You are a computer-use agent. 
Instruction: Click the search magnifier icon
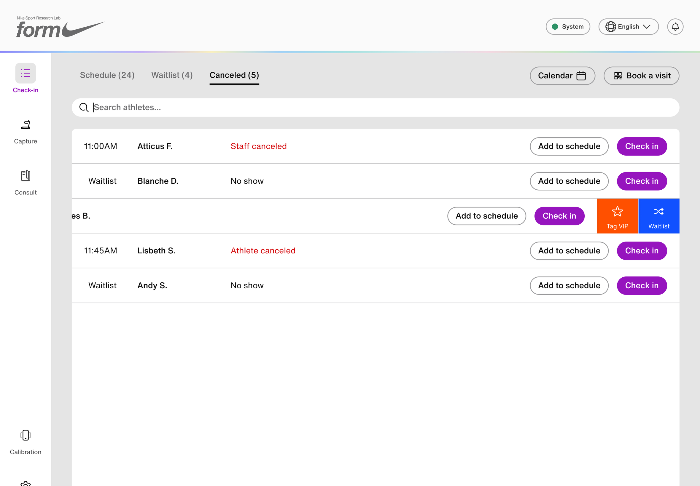pyautogui.click(x=84, y=108)
